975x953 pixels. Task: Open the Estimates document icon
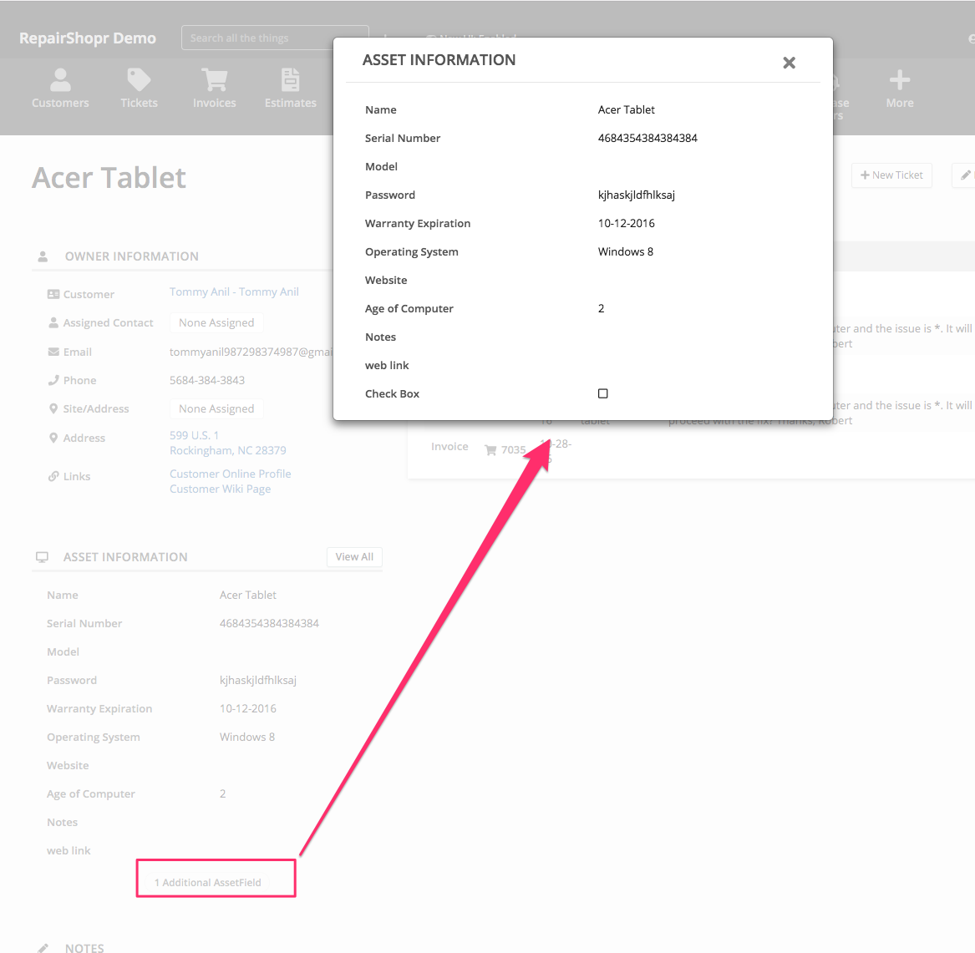coord(290,80)
